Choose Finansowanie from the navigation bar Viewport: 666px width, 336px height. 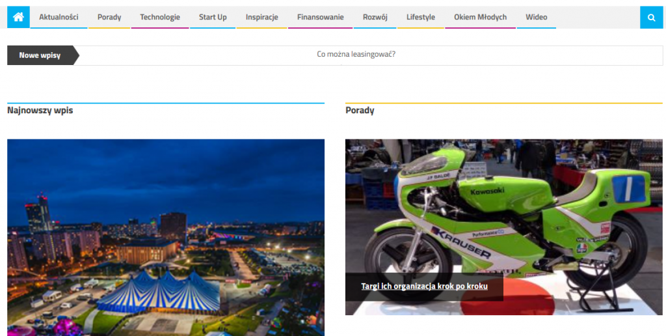pos(321,18)
